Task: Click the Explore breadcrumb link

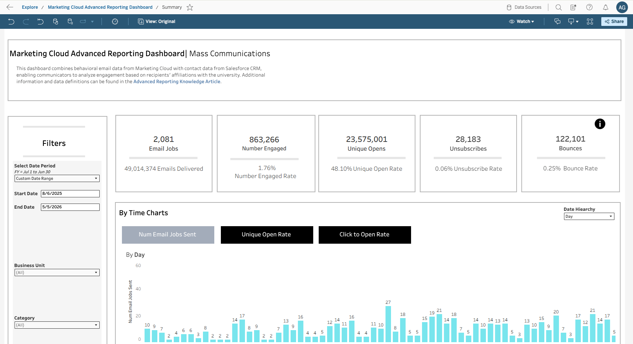Action: click(30, 7)
